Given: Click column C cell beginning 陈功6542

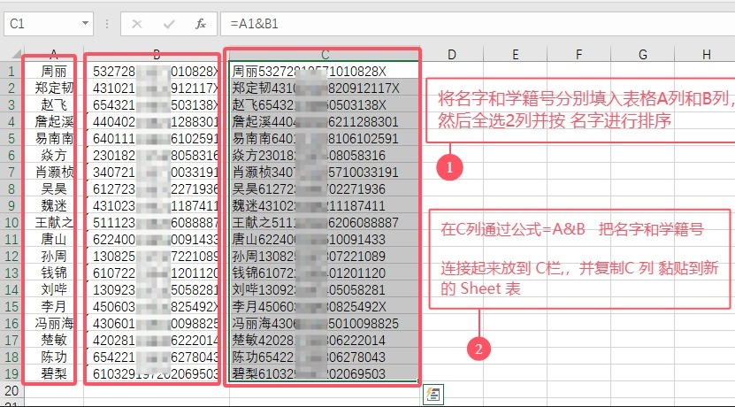Looking at the screenshot, I should (325, 357).
